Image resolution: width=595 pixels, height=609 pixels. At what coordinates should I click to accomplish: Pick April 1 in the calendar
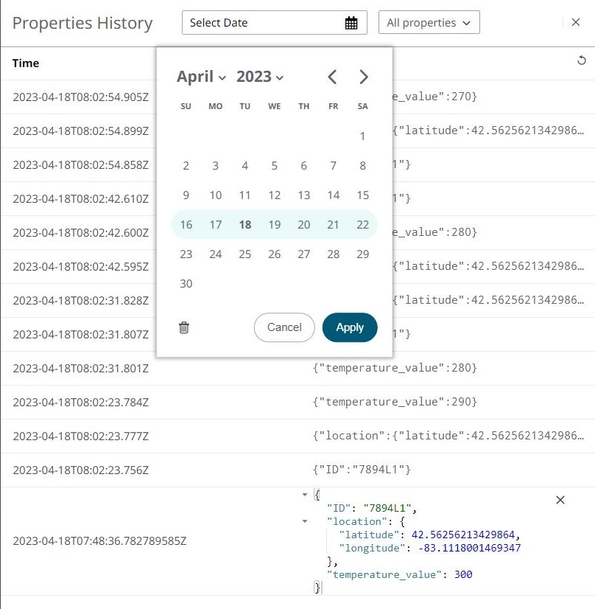(362, 136)
